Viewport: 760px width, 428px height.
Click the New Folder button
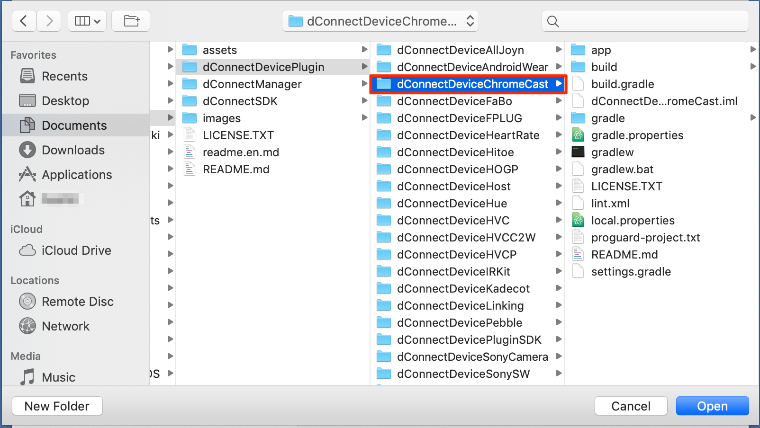click(57, 406)
